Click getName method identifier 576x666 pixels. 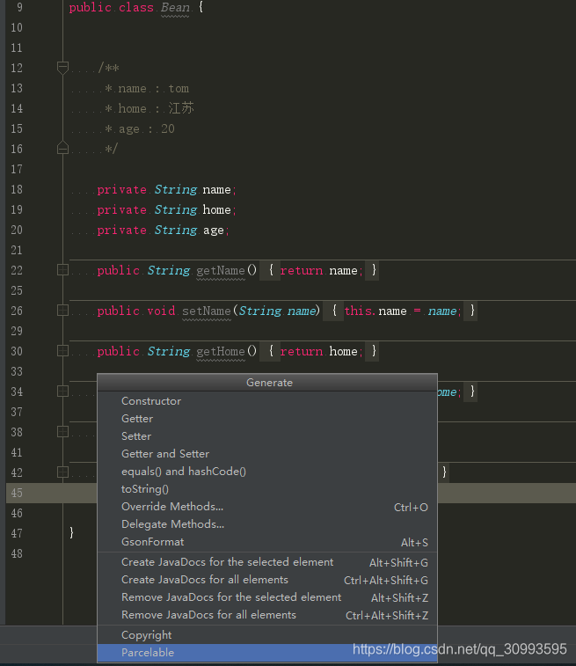tap(221, 271)
